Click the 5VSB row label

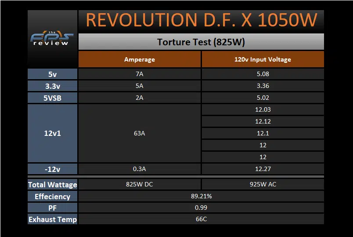click(x=52, y=98)
